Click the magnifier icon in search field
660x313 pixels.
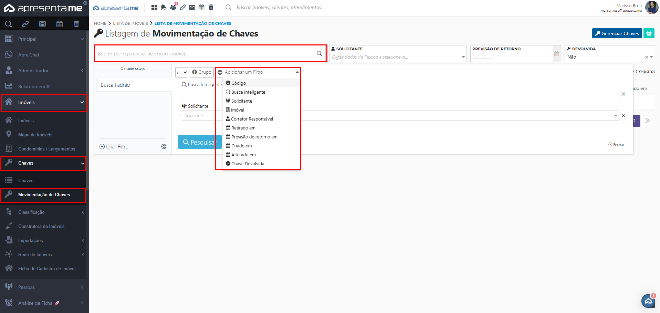click(319, 54)
